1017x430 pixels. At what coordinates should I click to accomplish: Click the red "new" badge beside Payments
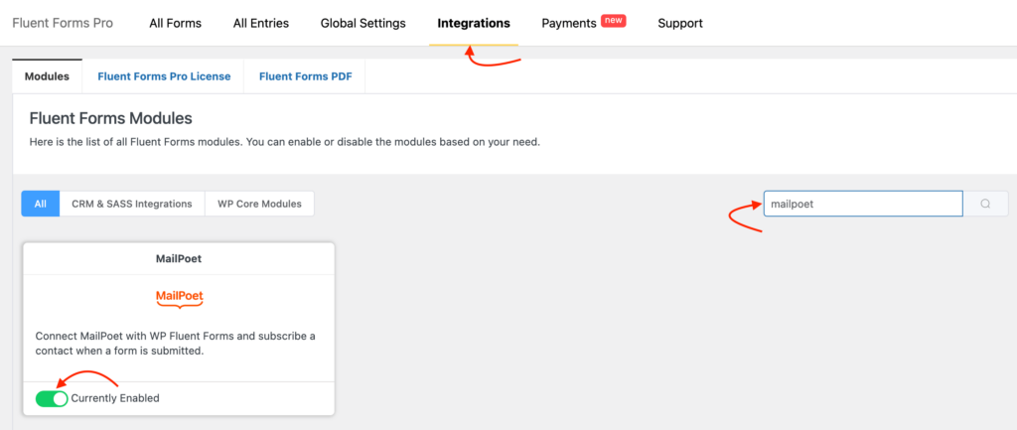point(613,21)
